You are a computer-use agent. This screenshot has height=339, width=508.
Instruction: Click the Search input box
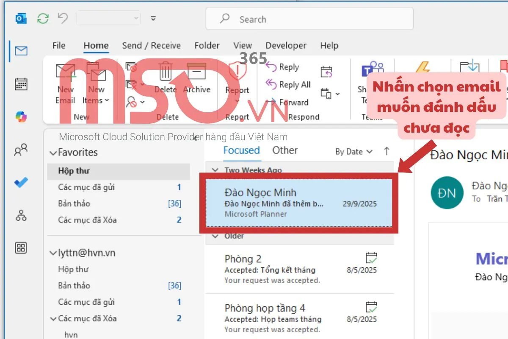[x=309, y=19]
